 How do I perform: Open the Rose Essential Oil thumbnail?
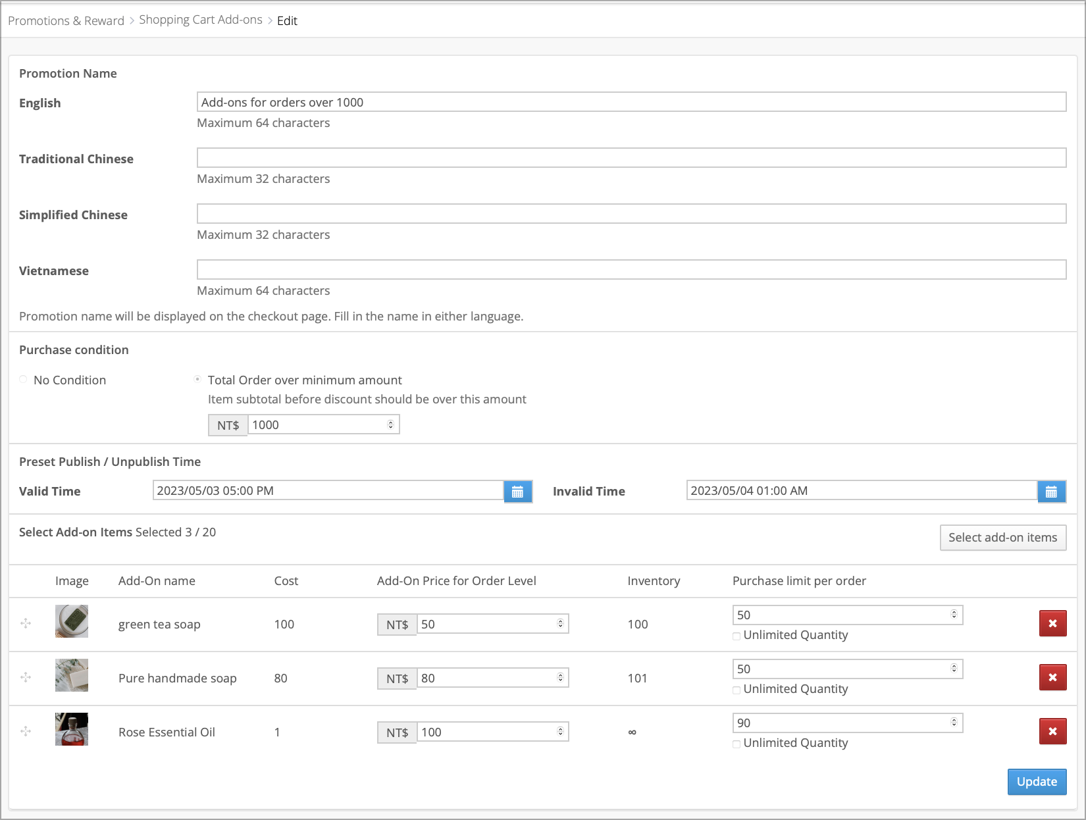click(x=72, y=729)
